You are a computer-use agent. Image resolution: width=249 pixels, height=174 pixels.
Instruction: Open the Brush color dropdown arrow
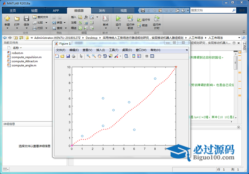point(120,56)
